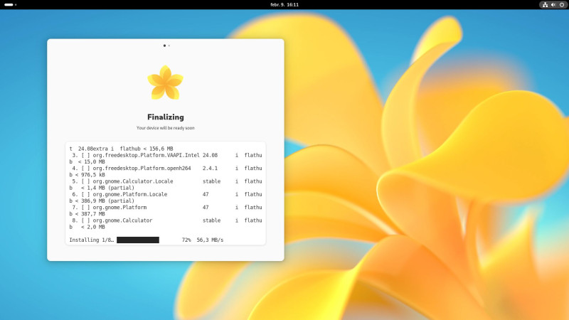Open the Activities overview pill indicator
This screenshot has height=320, width=569.
click(x=9, y=5)
